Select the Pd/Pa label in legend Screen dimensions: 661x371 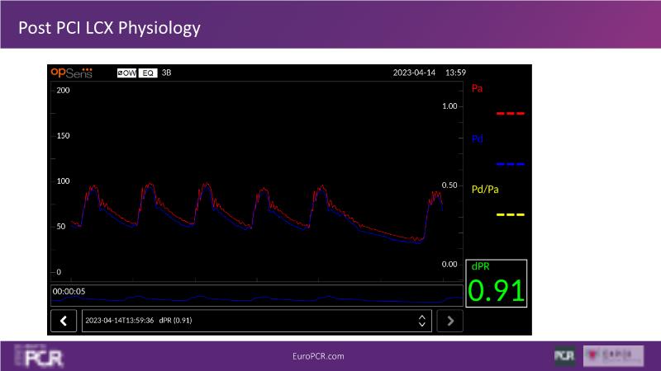click(x=485, y=190)
